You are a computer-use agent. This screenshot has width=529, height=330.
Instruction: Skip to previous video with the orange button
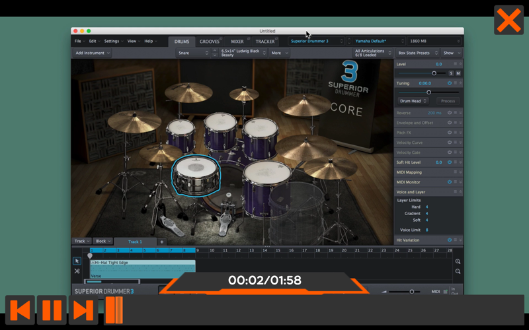[x=20, y=310]
